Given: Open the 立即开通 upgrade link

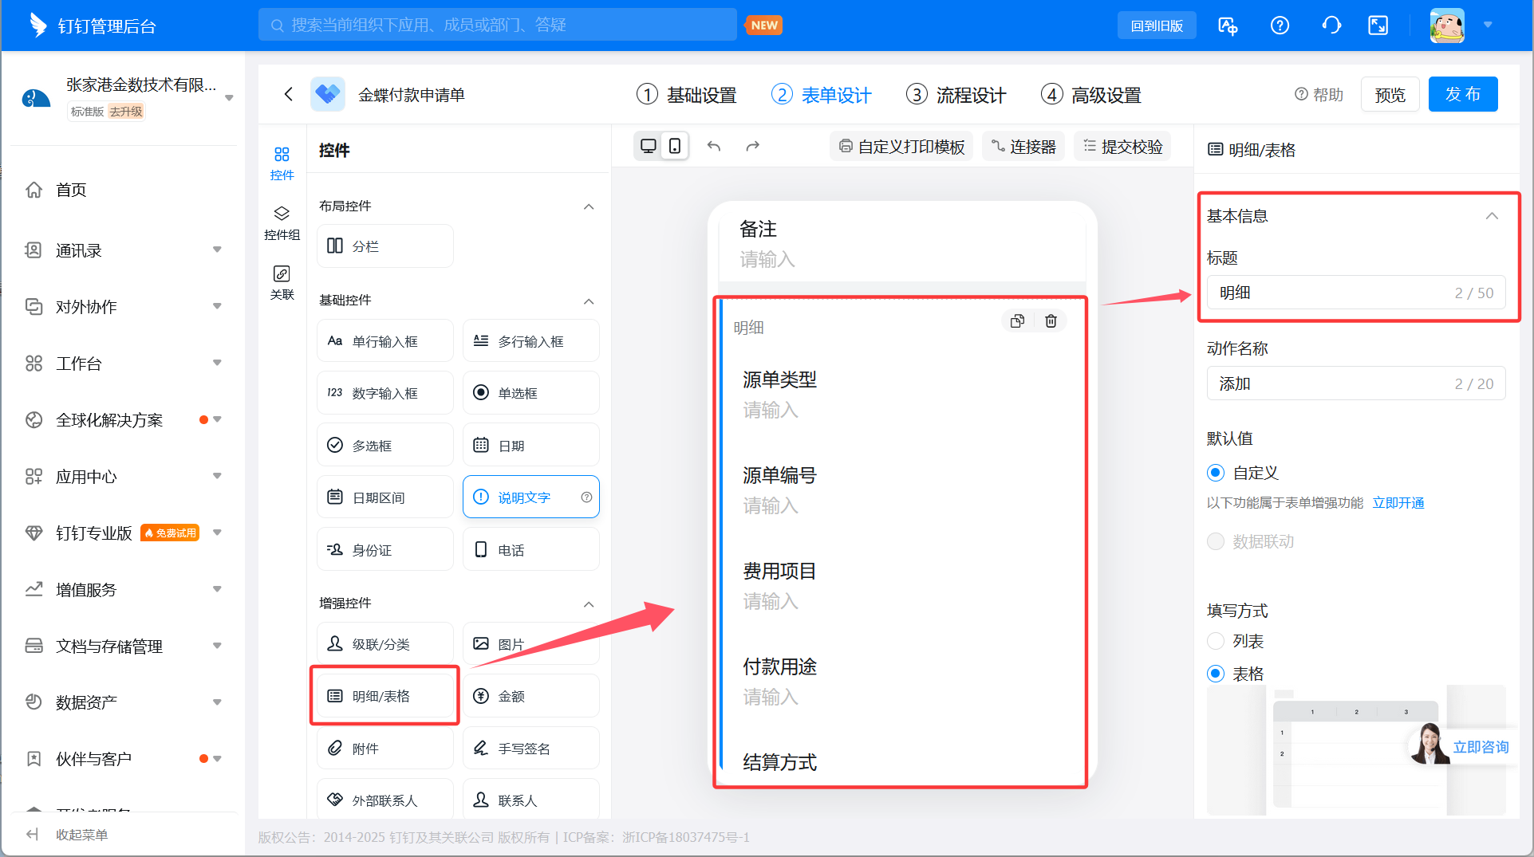Looking at the screenshot, I should [1398, 502].
